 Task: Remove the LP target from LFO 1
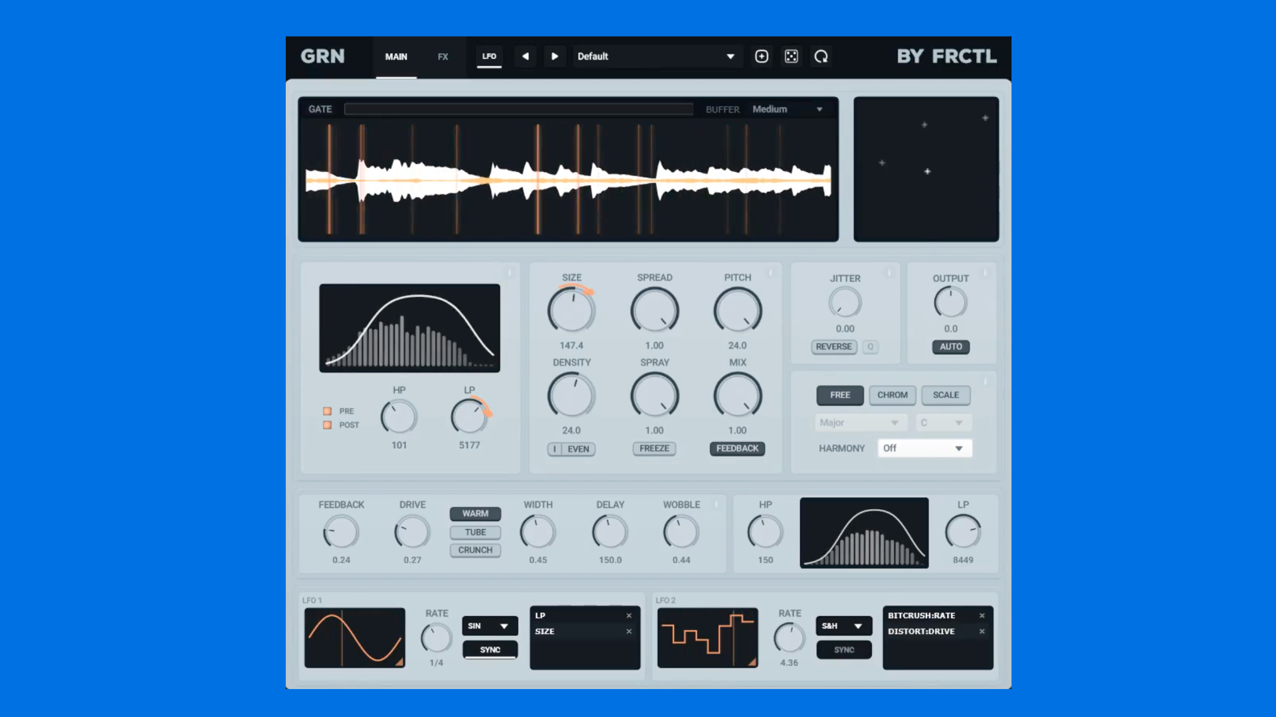[629, 615]
